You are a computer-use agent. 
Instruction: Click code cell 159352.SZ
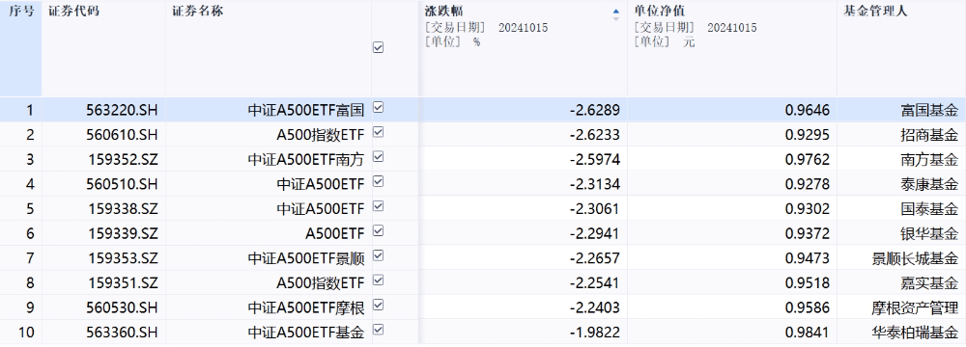(x=124, y=160)
